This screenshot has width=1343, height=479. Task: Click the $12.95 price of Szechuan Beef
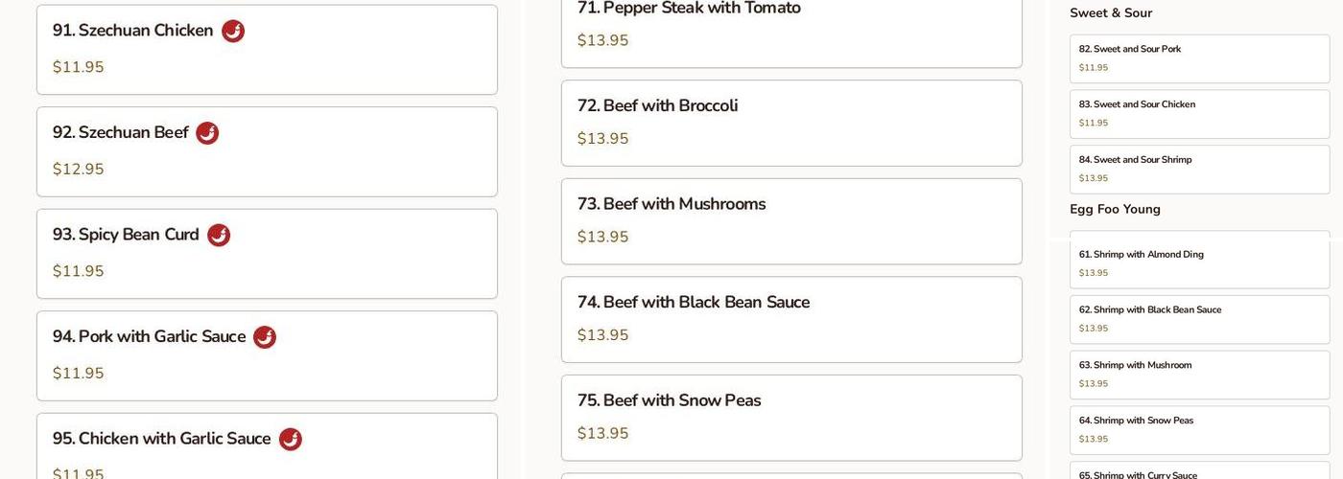point(79,170)
